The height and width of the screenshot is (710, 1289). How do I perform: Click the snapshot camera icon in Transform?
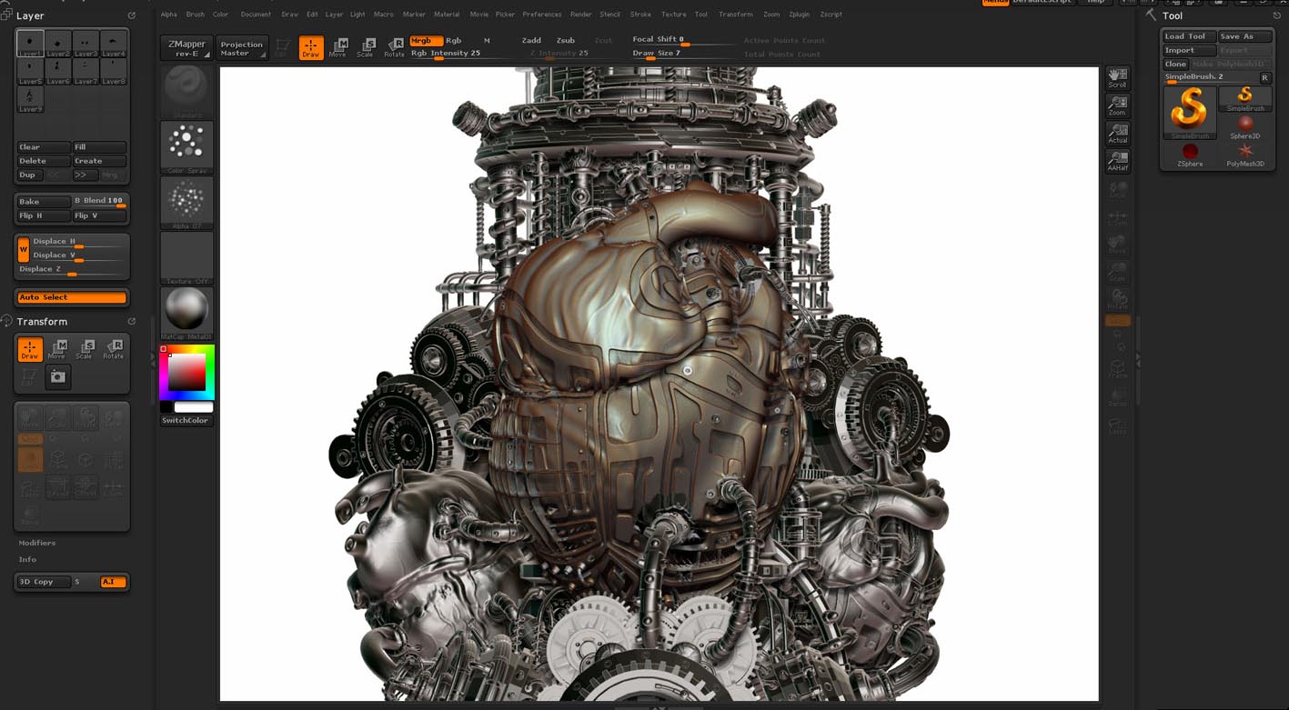point(58,376)
